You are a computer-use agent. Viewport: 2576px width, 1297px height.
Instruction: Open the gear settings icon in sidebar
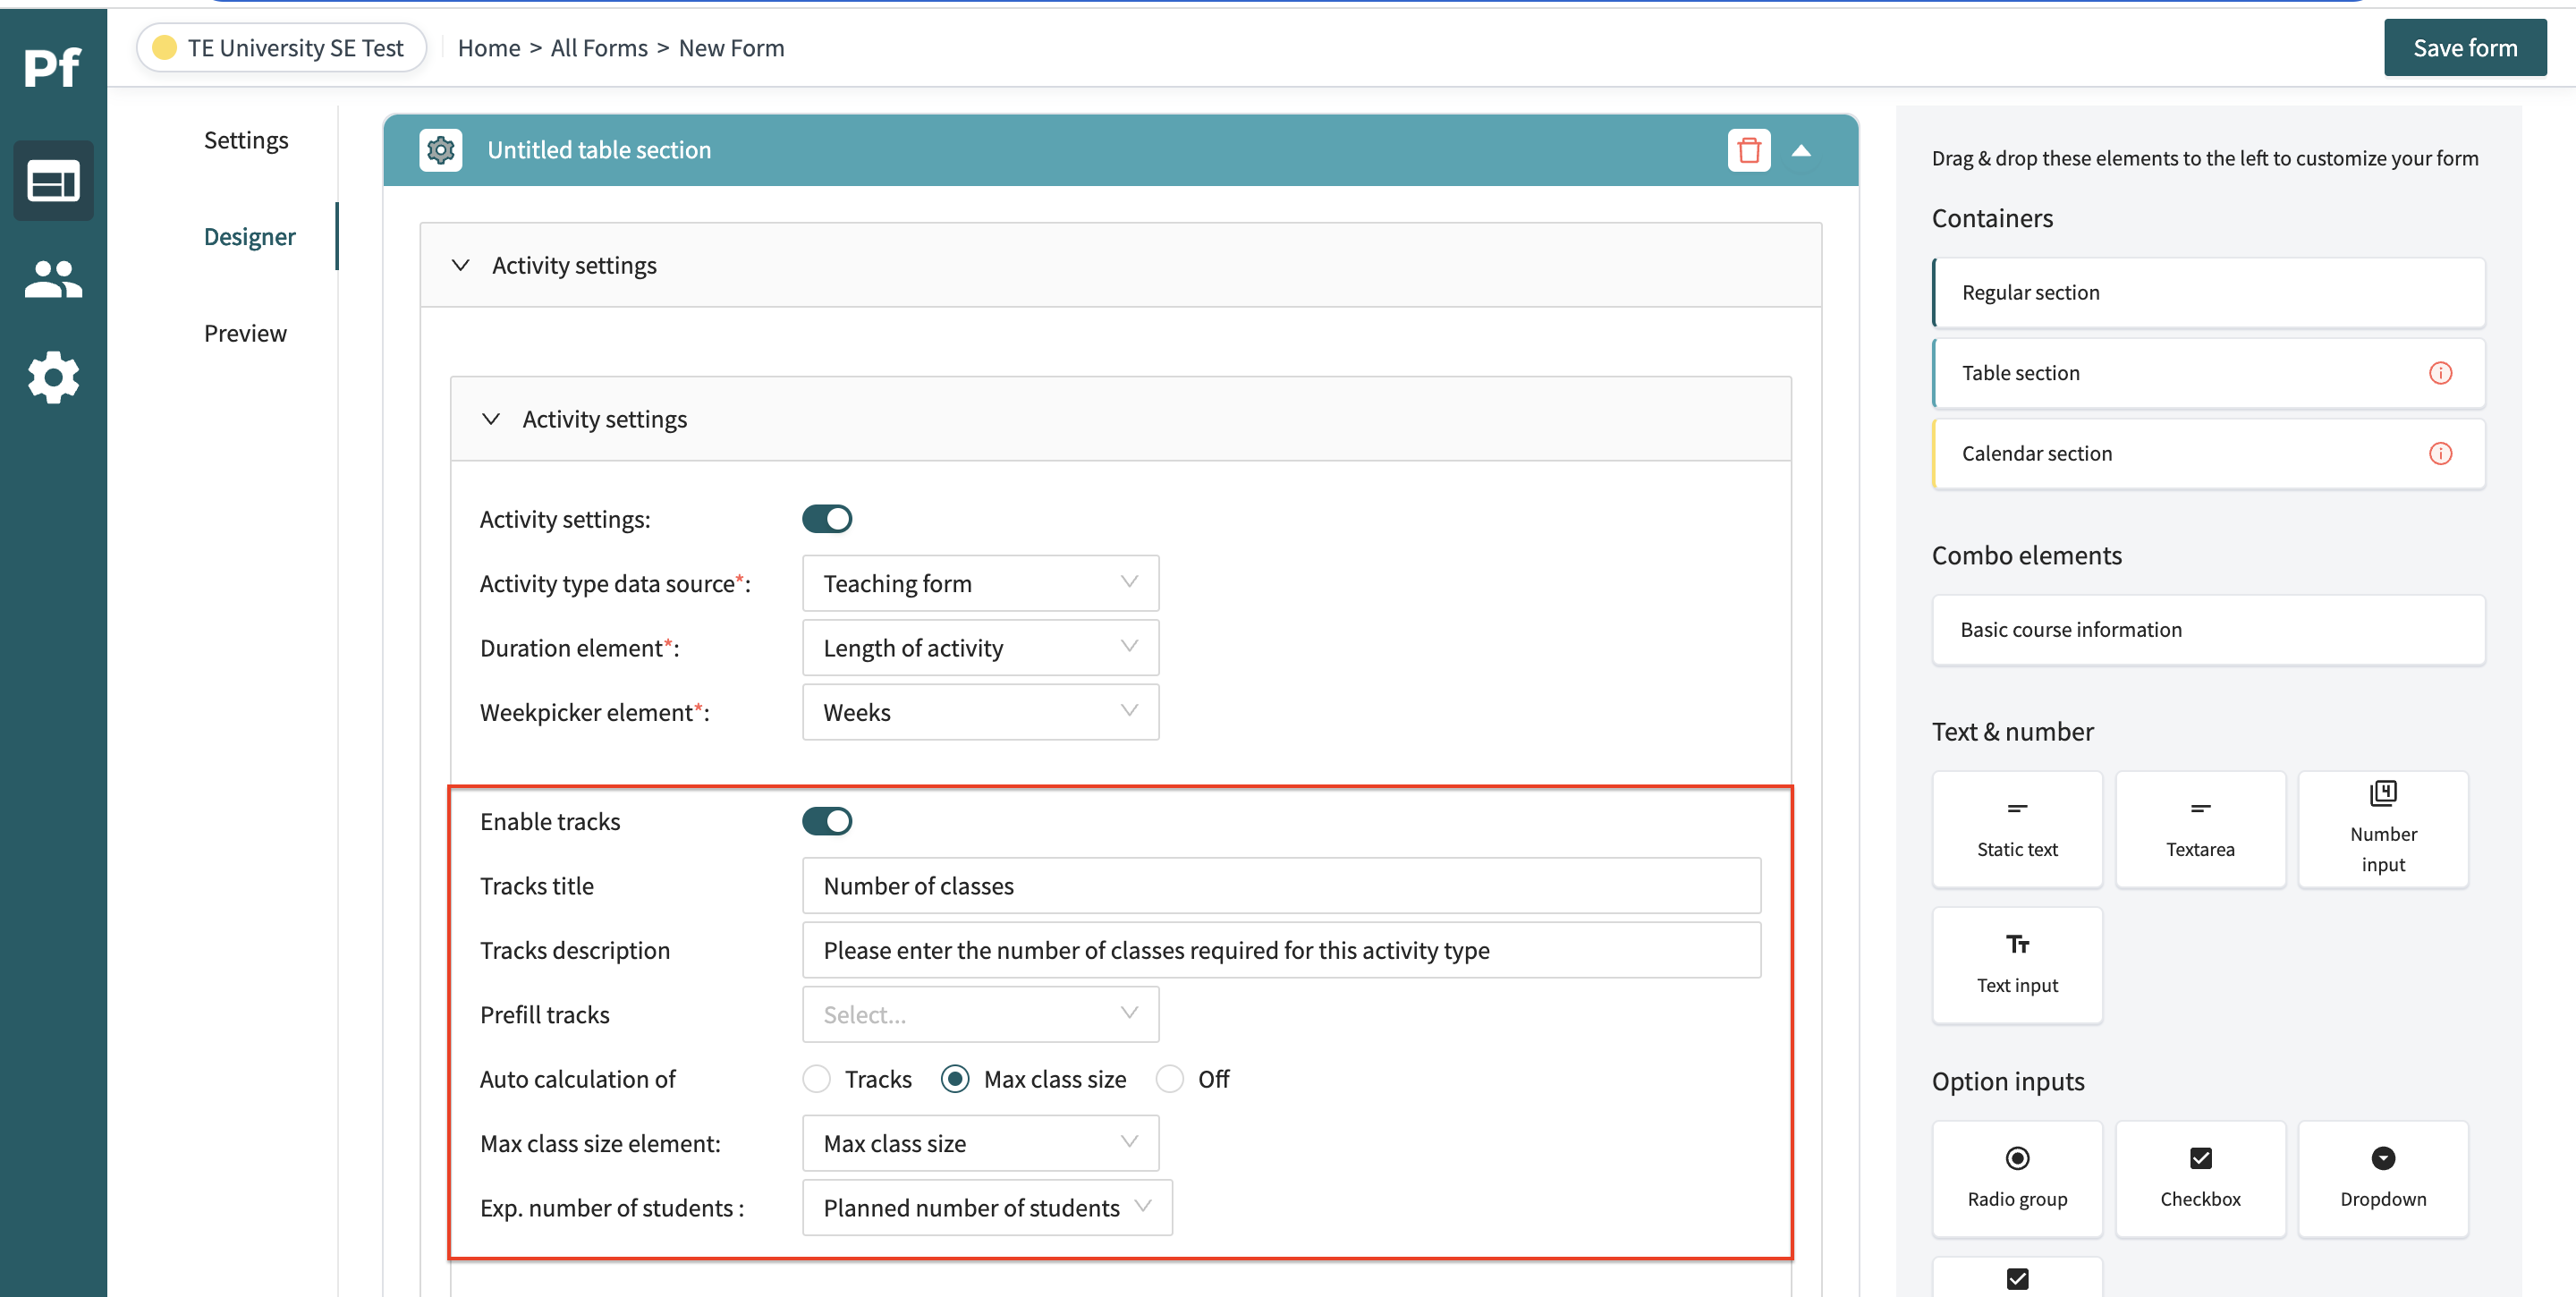pos(53,377)
